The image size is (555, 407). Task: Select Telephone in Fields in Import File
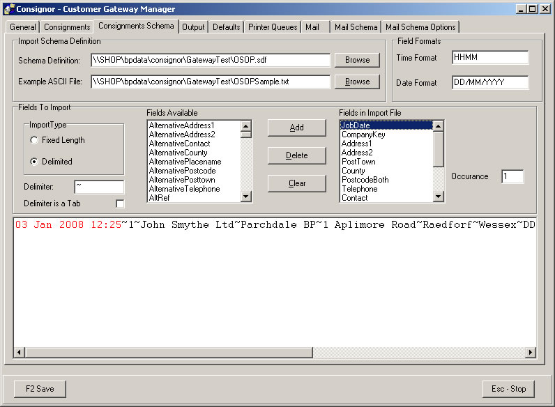click(x=386, y=189)
